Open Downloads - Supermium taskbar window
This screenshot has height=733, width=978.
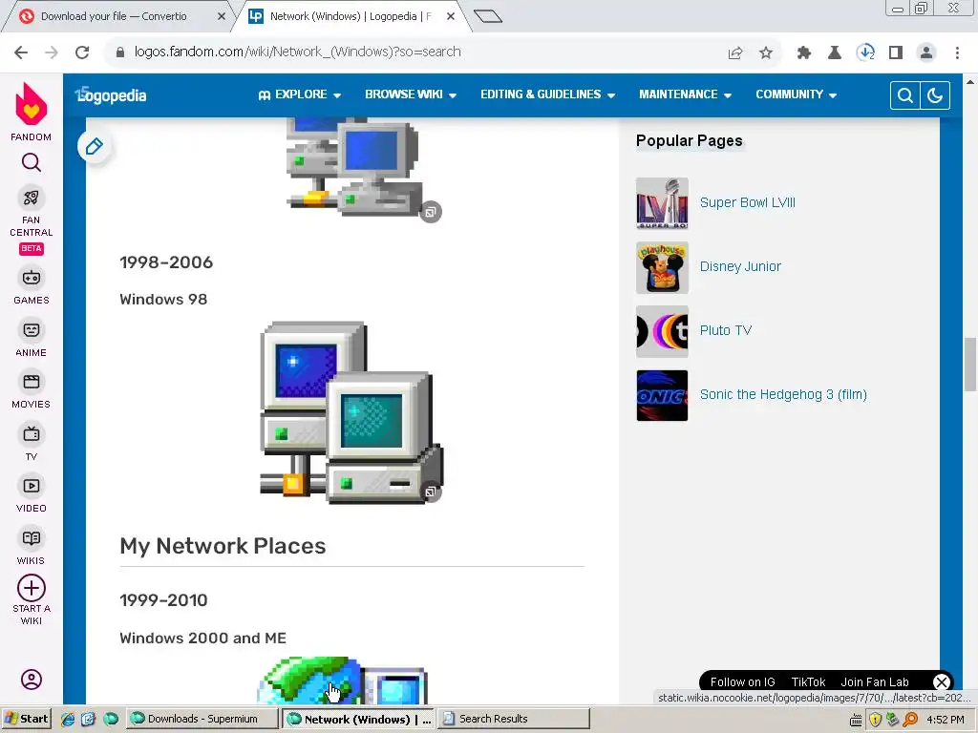tap(202, 719)
